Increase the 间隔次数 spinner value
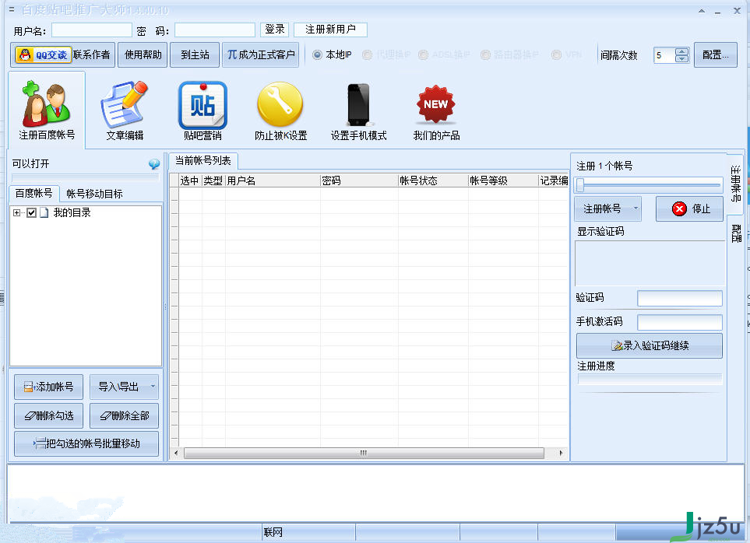 tap(681, 51)
